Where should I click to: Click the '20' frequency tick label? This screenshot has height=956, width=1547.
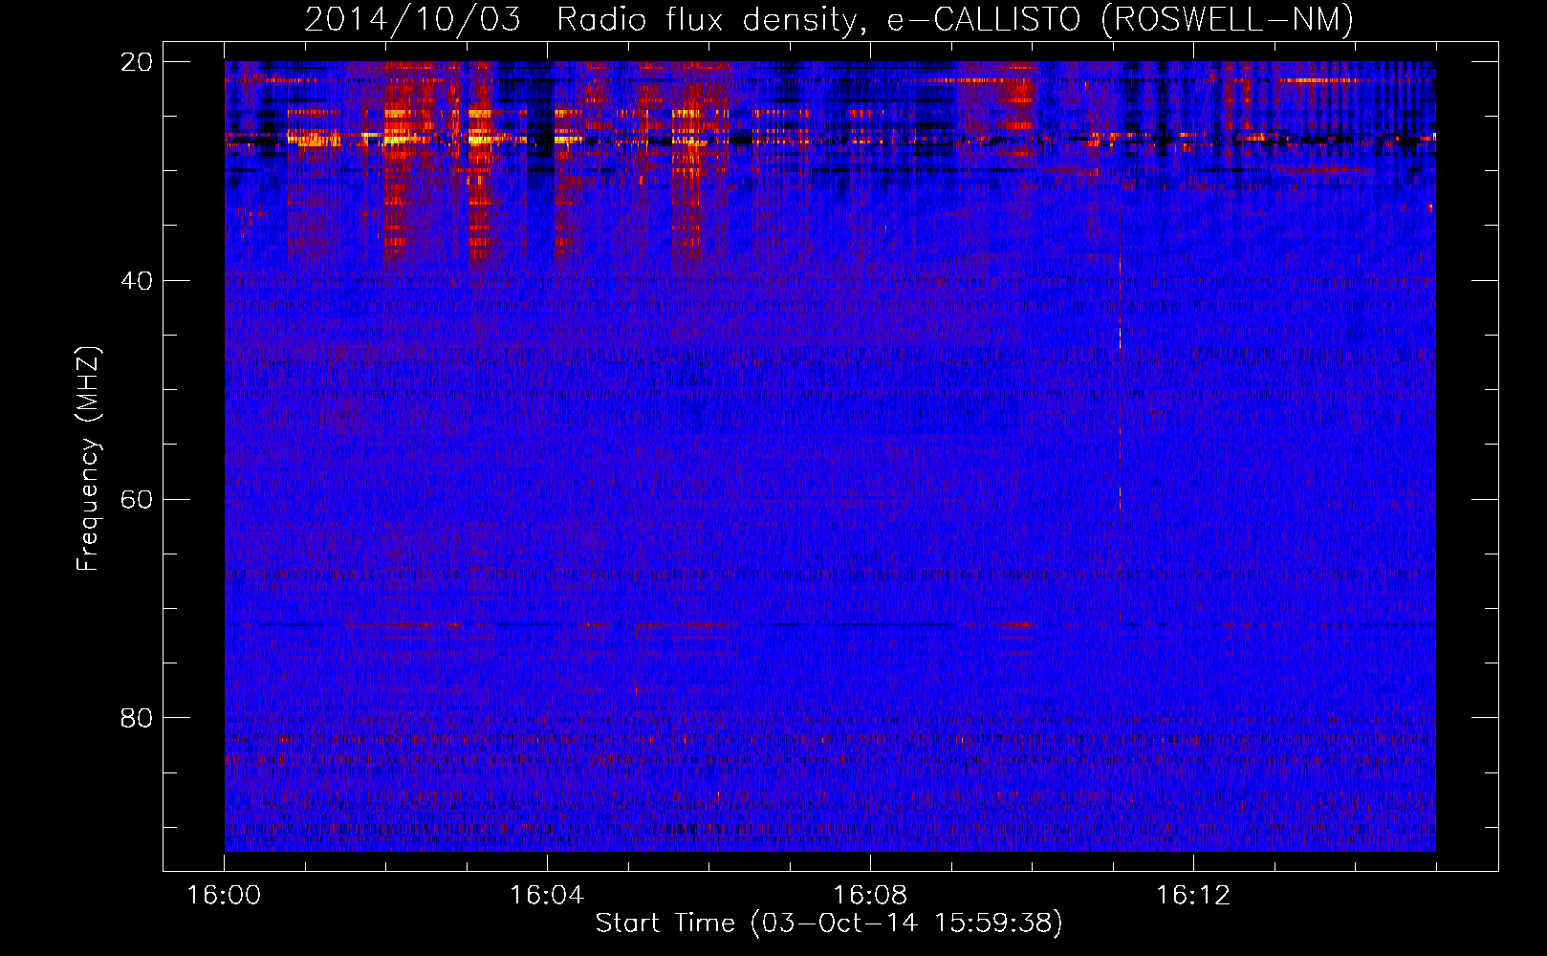(137, 62)
